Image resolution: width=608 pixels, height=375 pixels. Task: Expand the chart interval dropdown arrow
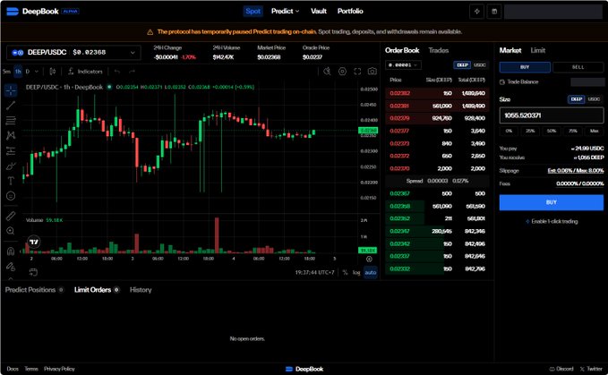pos(37,72)
